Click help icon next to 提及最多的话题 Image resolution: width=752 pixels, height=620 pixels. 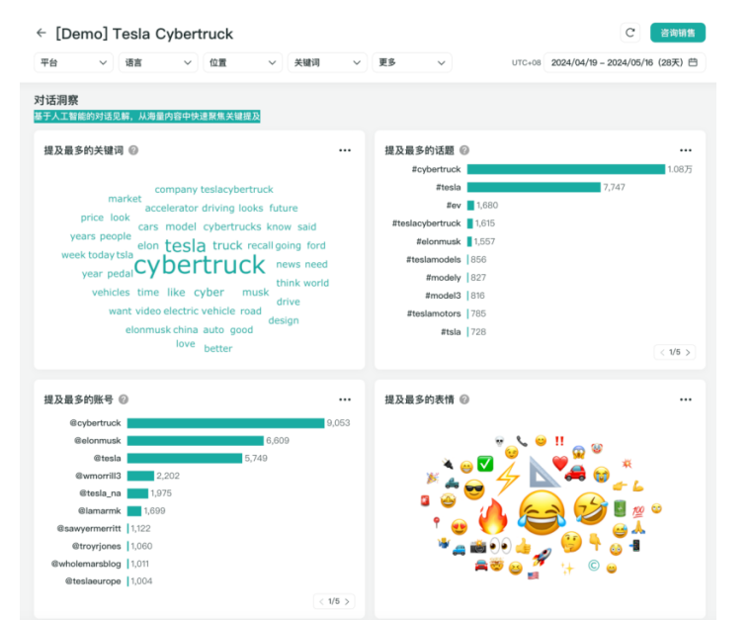(x=463, y=150)
